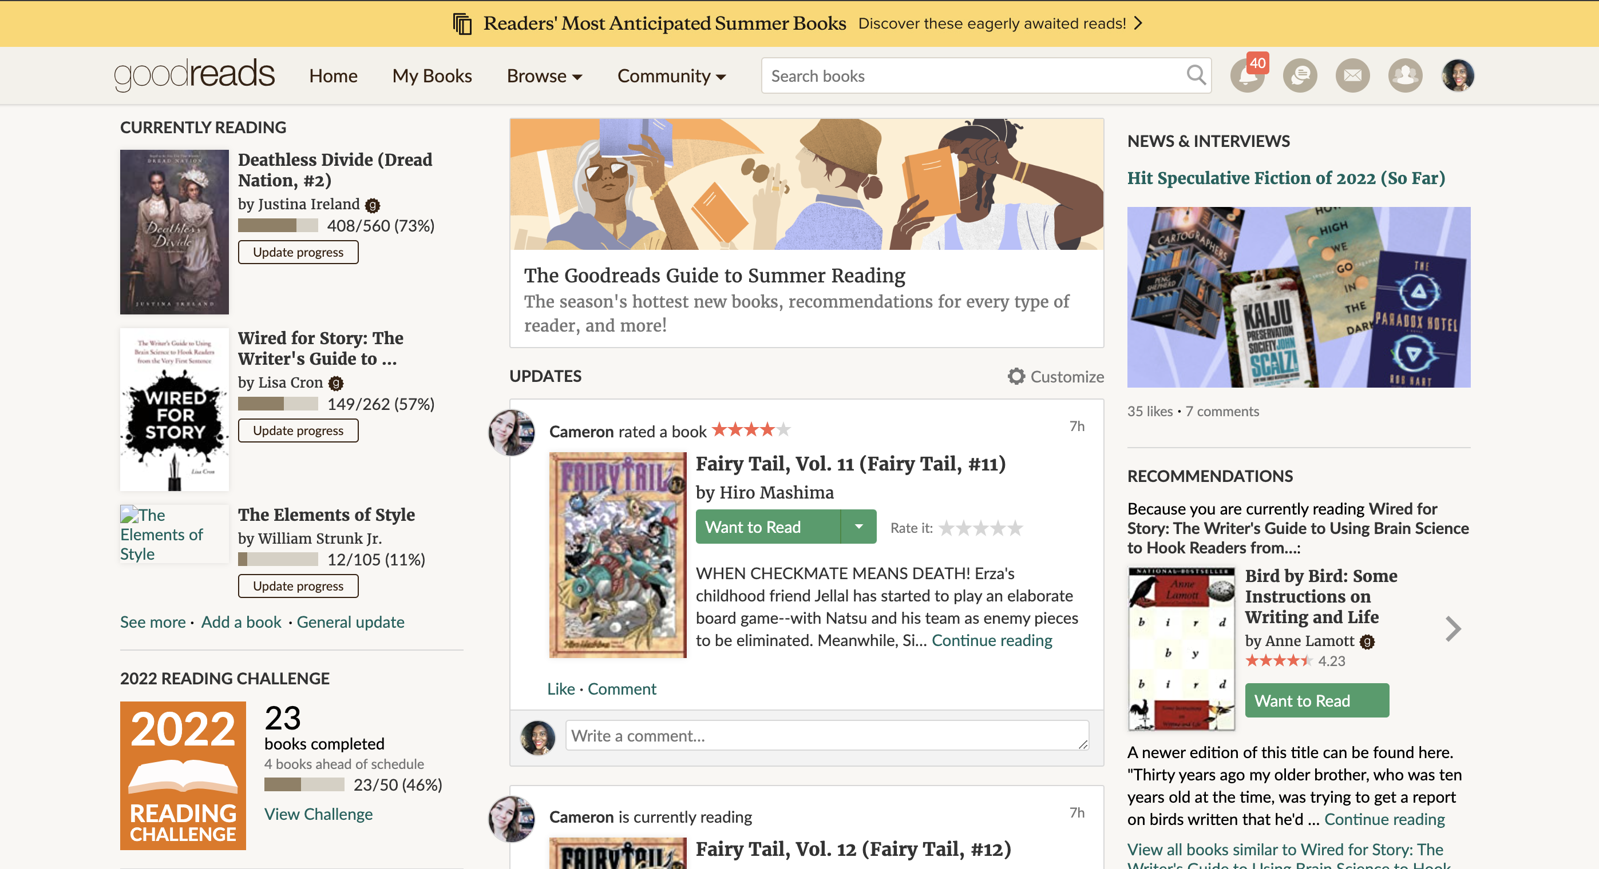
Task: Update progress for Wired for Story
Action: click(x=298, y=431)
